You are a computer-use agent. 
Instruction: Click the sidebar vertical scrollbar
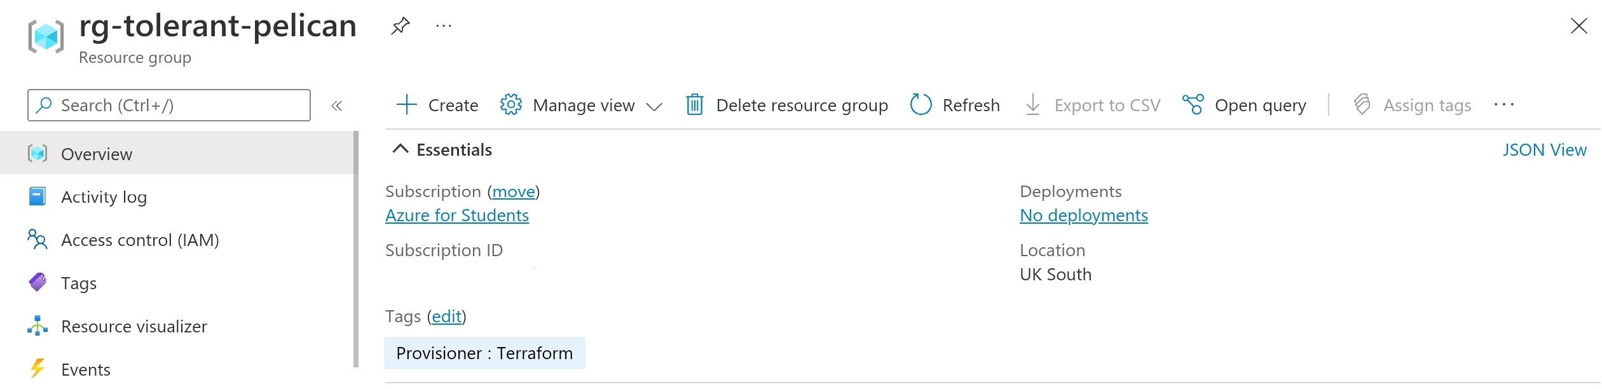[x=356, y=249]
